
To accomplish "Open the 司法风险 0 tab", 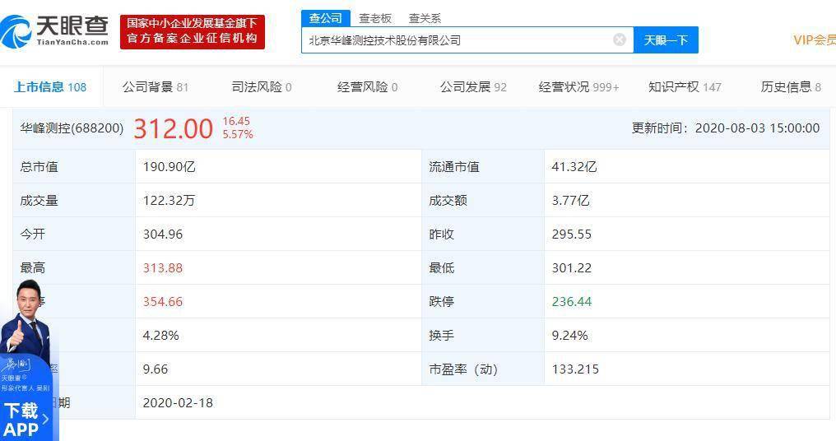I will point(262,87).
